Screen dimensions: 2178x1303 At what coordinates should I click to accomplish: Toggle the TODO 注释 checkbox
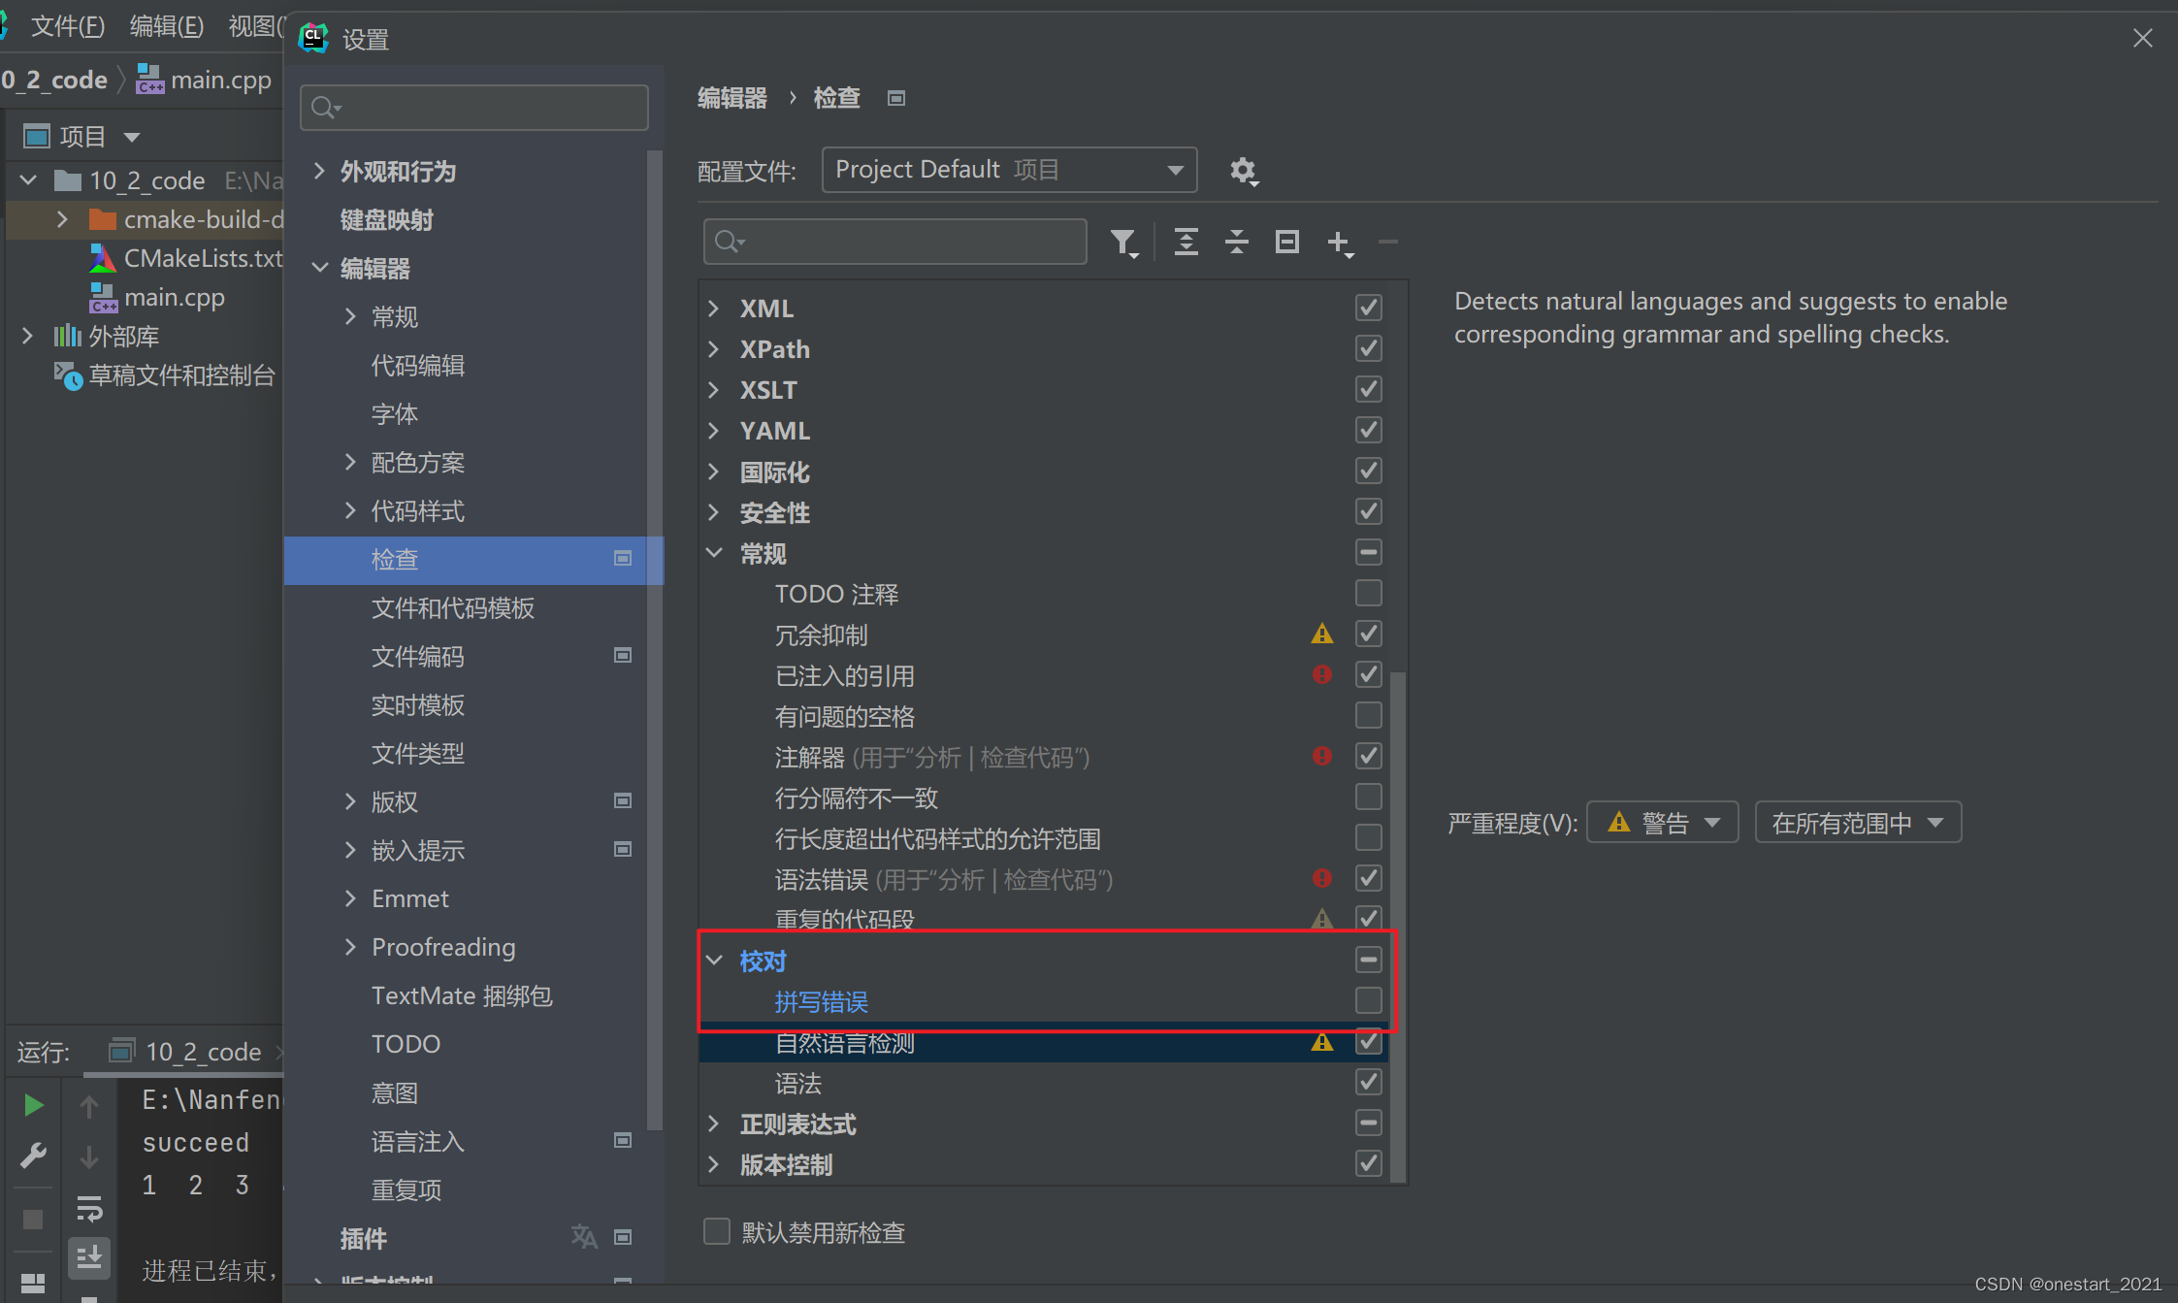coord(1368,593)
